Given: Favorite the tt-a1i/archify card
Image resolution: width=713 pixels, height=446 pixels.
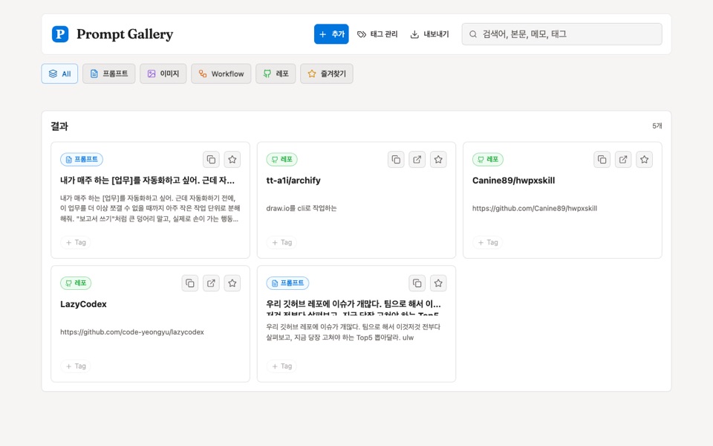Looking at the screenshot, I should (x=438, y=159).
